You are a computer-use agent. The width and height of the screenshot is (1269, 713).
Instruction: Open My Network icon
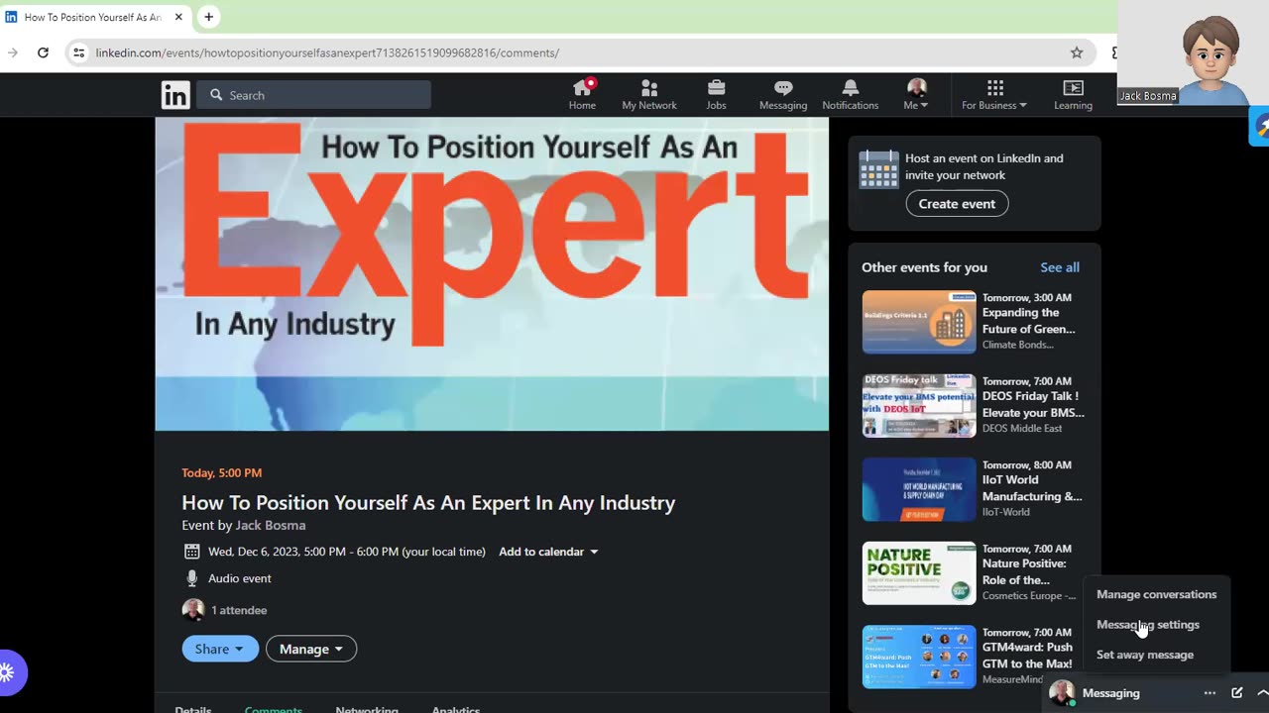point(649,95)
